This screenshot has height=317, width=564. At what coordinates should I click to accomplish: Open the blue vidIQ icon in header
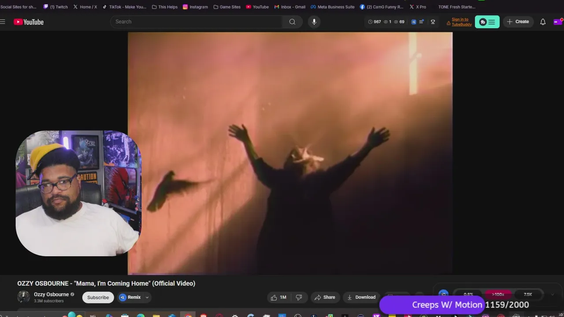point(413,22)
